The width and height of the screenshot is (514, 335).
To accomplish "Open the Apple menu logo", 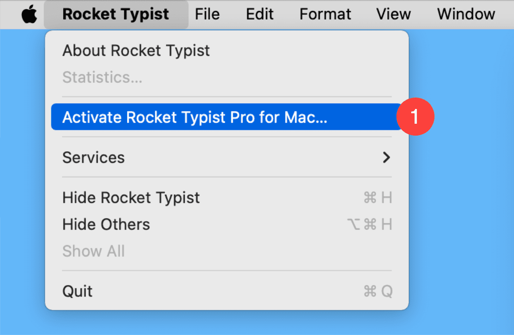I will [x=29, y=14].
